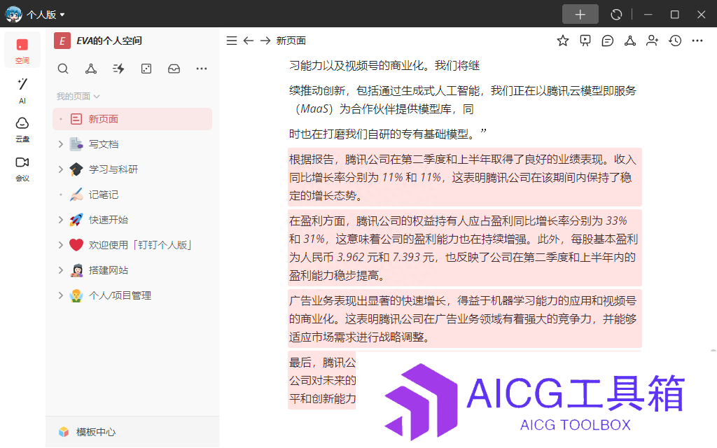
Task: Star the current page as favorite
Action: click(x=563, y=41)
